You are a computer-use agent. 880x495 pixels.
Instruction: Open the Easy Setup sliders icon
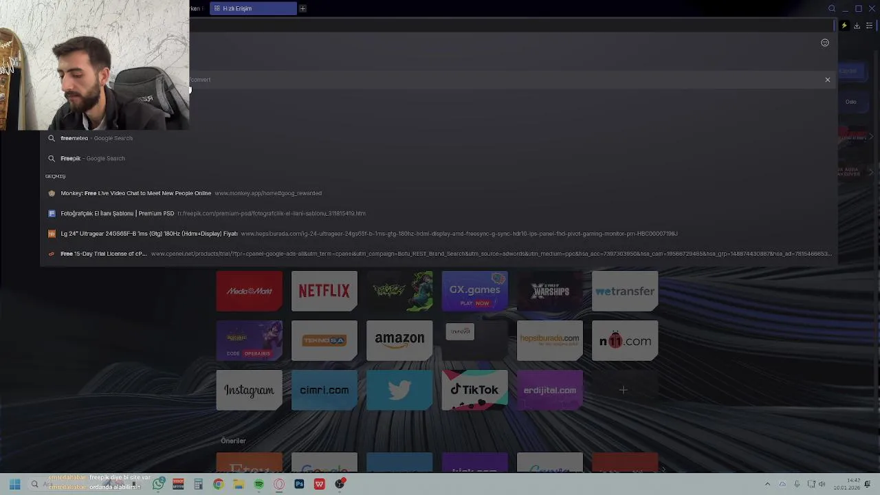pyautogui.click(x=869, y=25)
